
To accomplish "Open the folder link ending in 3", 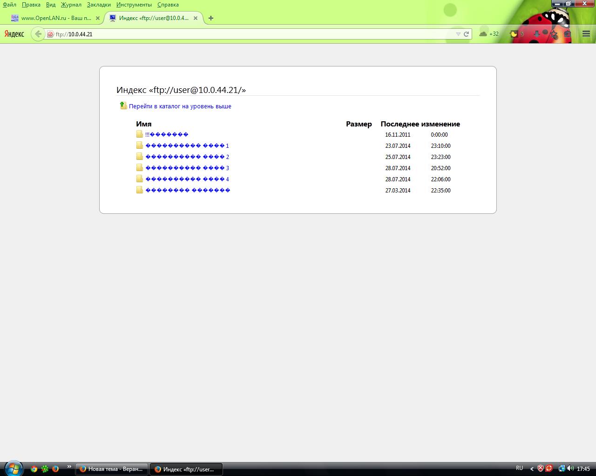I will pos(187,168).
